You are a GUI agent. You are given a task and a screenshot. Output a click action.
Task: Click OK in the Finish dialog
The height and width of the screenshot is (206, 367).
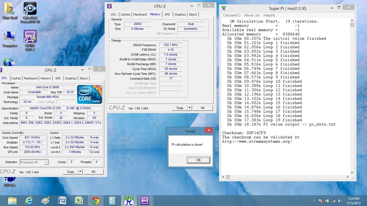[198, 160]
